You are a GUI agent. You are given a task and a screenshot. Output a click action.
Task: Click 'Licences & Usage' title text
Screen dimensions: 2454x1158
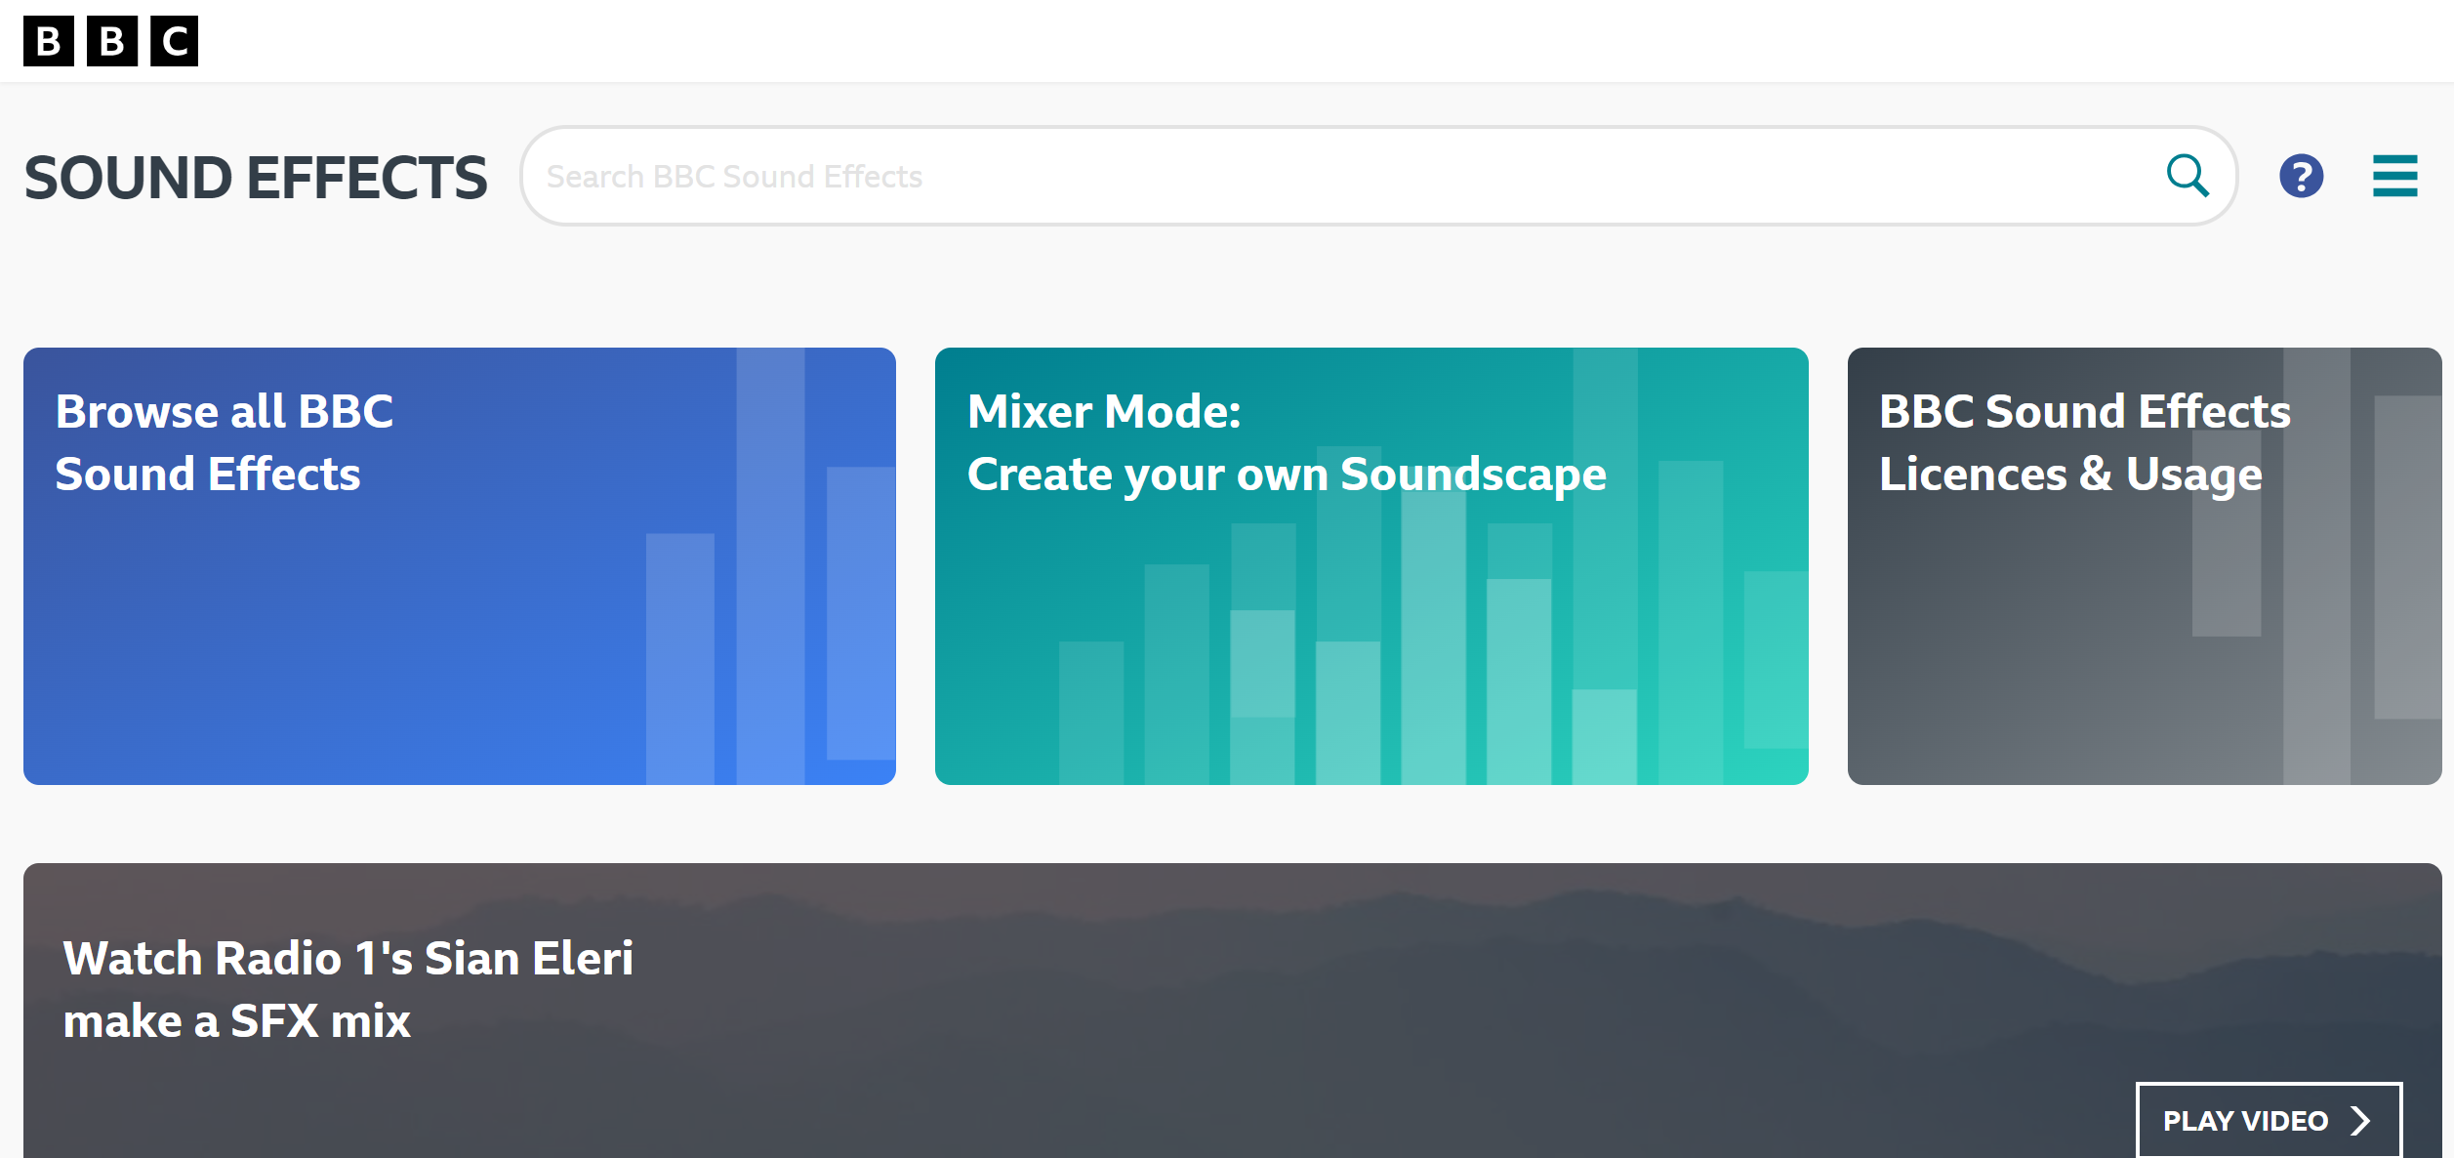[x=2069, y=475]
